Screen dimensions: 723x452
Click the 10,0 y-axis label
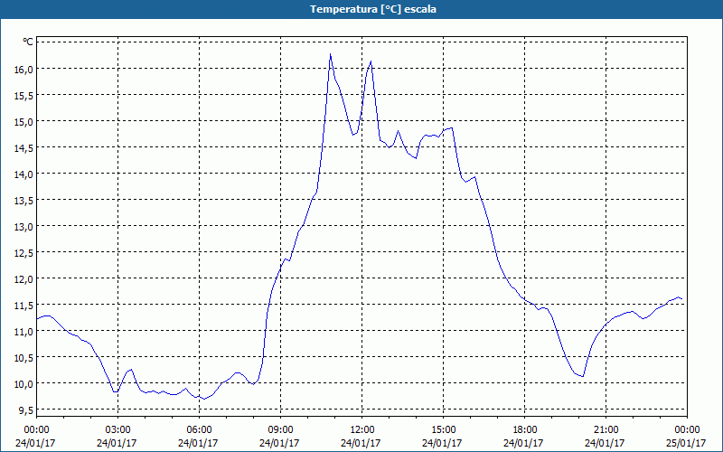pyautogui.click(x=25, y=383)
